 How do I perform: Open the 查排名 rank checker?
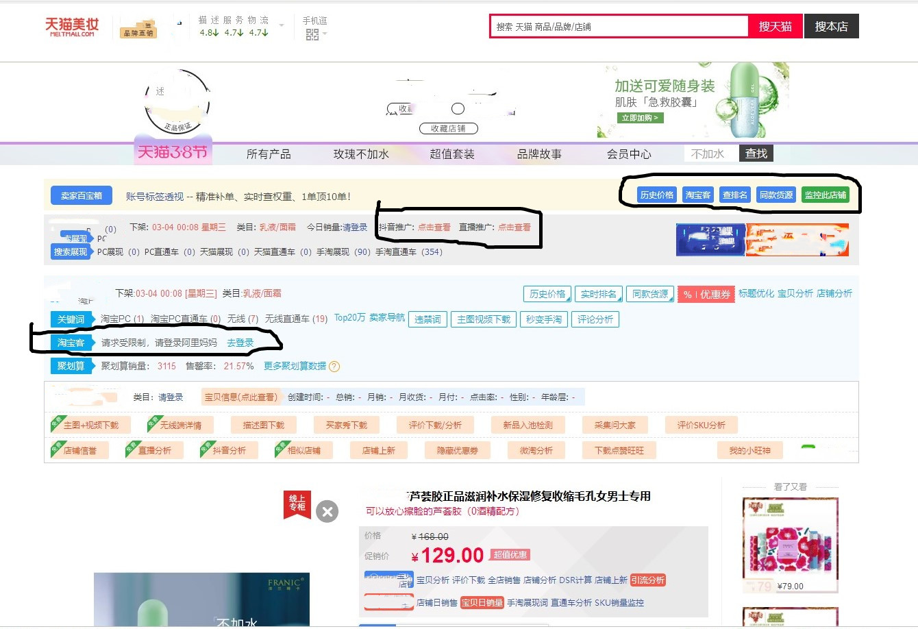click(x=734, y=195)
